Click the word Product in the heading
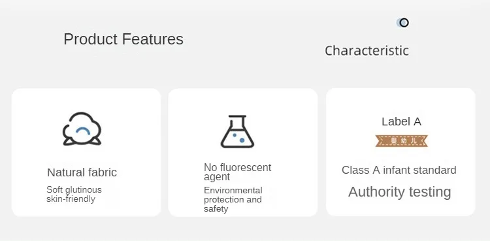The height and width of the screenshot is (241, 490). (91, 39)
